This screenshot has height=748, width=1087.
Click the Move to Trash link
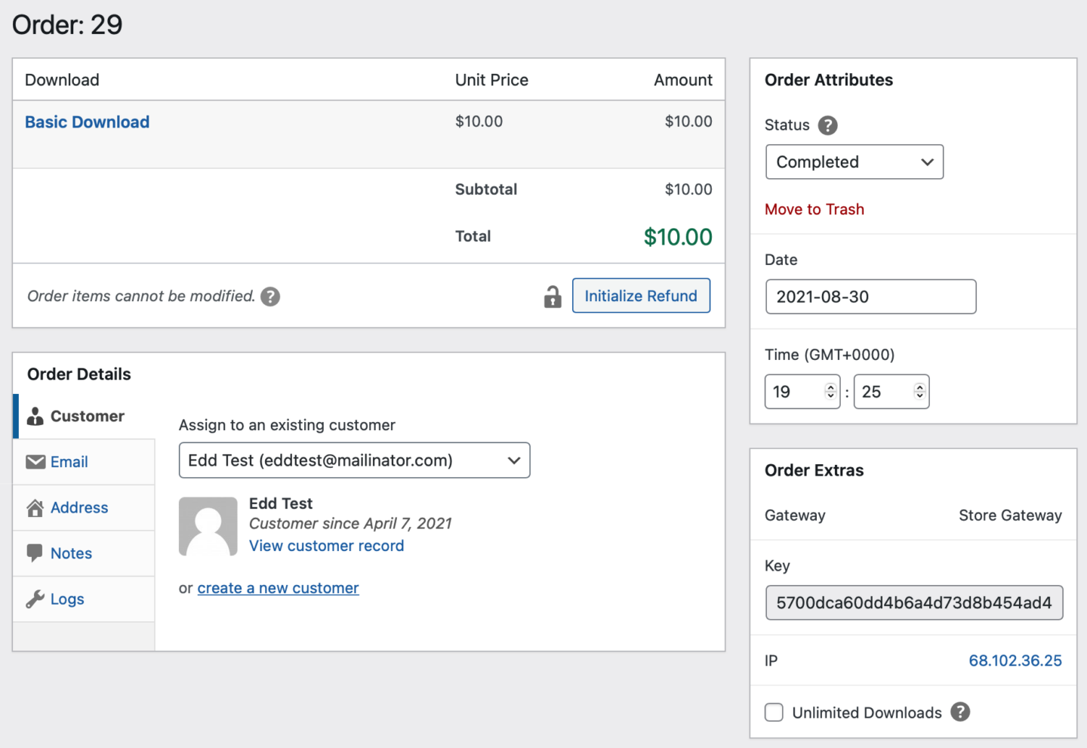coord(814,209)
